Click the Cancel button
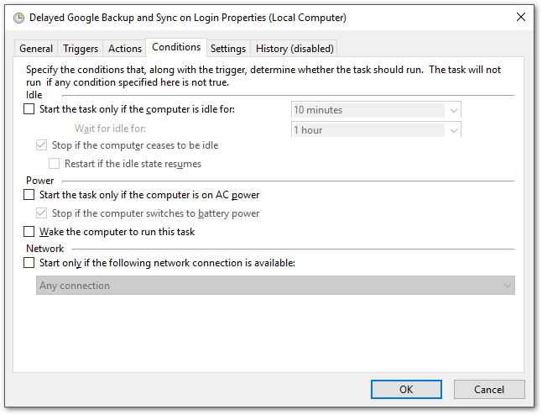Screen dimensions: 542x415 click(489, 390)
